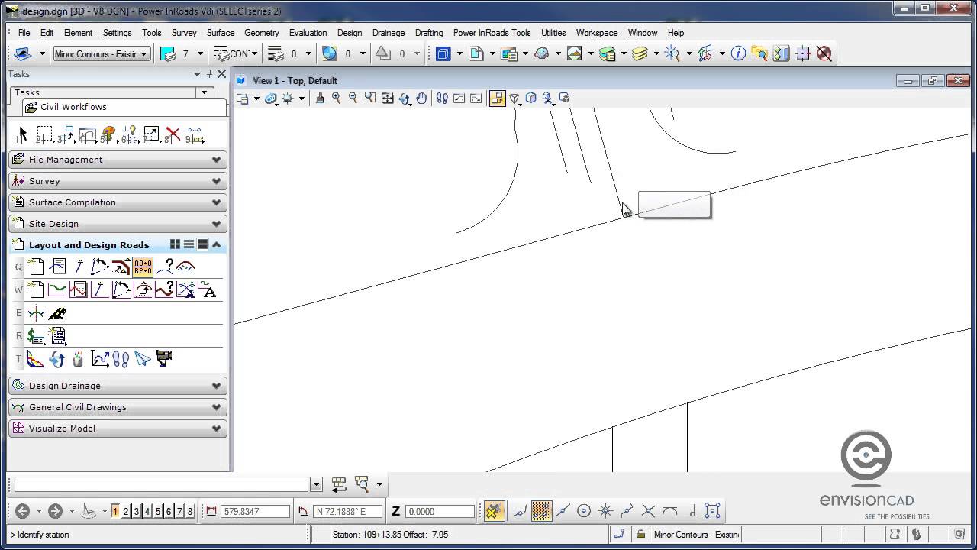
Task: Open the Power InRoads Tools menu
Action: click(x=492, y=33)
